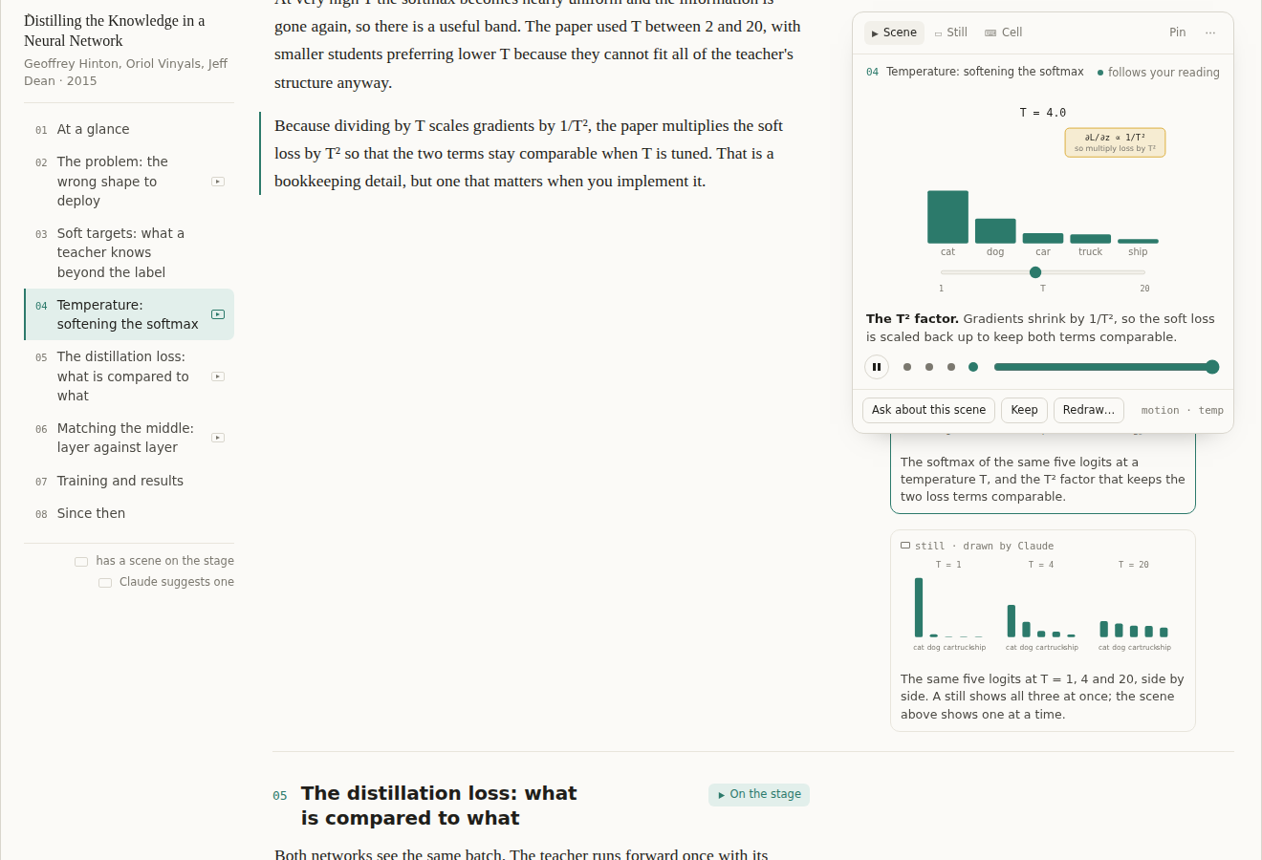Screen dimensions: 1262x860
Task: Go to 'At a glance' section
Action: (x=129, y=129)
